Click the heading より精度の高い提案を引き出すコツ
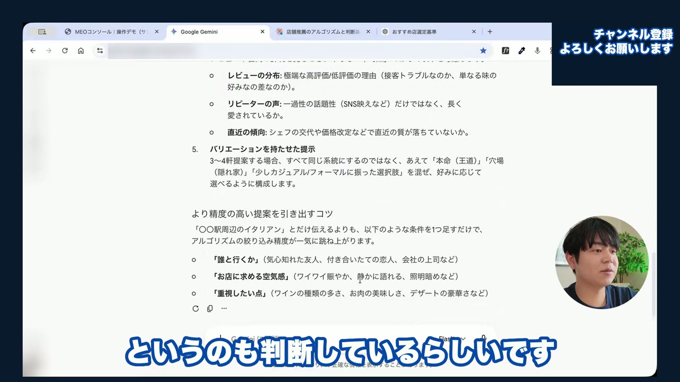Image resolution: width=680 pixels, height=382 pixels. pos(262,214)
